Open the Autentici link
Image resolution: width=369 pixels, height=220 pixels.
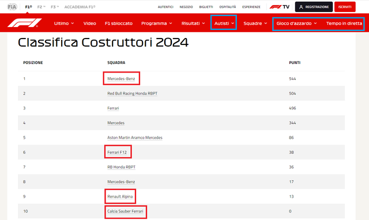[x=165, y=7]
